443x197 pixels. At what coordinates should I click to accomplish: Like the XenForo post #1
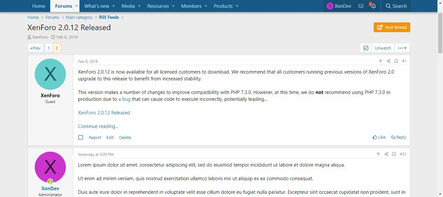(x=379, y=137)
